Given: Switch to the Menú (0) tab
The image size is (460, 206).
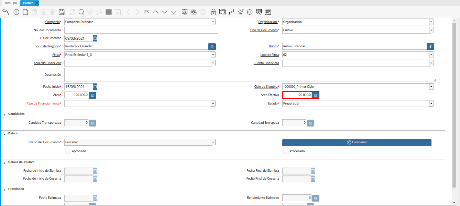Looking at the screenshot, I should (x=10, y=3).
